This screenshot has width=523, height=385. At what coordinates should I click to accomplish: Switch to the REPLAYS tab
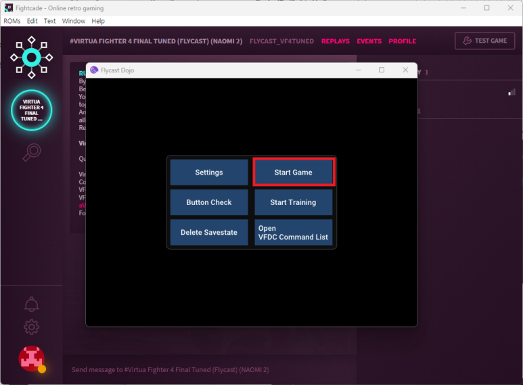[x=335, y=41]
